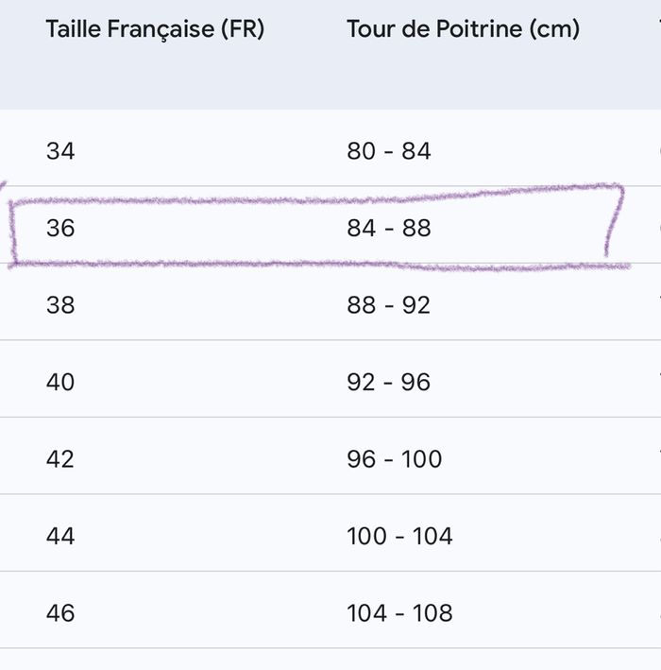
Task: Tap the '92 - 96' chest measurement cell
Action: (x=389, y=383)
